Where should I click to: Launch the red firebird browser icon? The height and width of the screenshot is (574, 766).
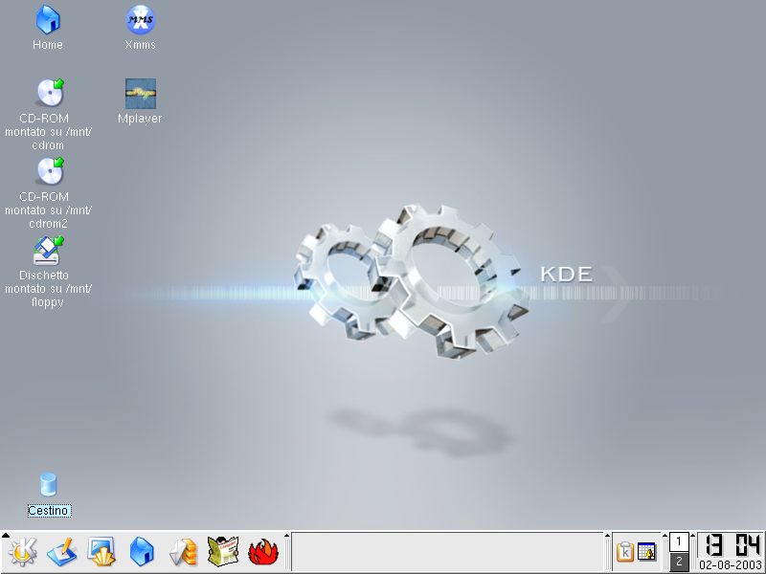tap(263, 552)
